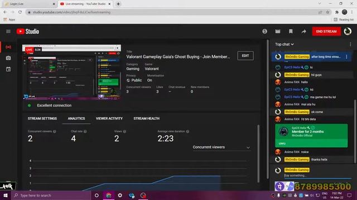The width and height of the screenshot is (357, 200).
Task: Click the Member for 2 months card
Action: [311, 136]
